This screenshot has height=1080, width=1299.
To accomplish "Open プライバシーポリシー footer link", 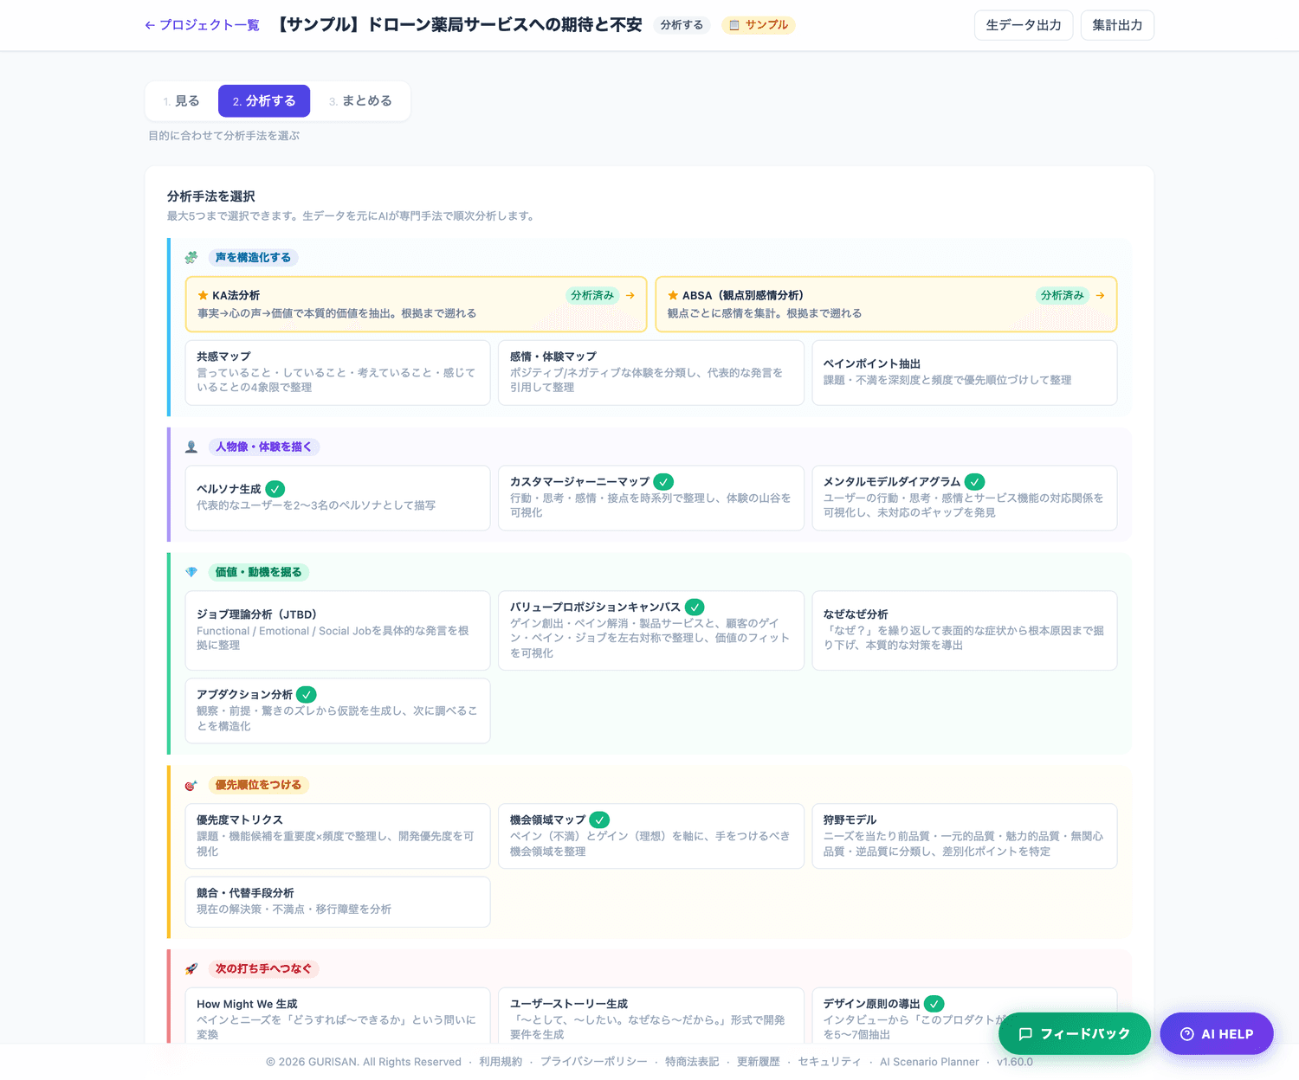I will tap(593, 1062).
